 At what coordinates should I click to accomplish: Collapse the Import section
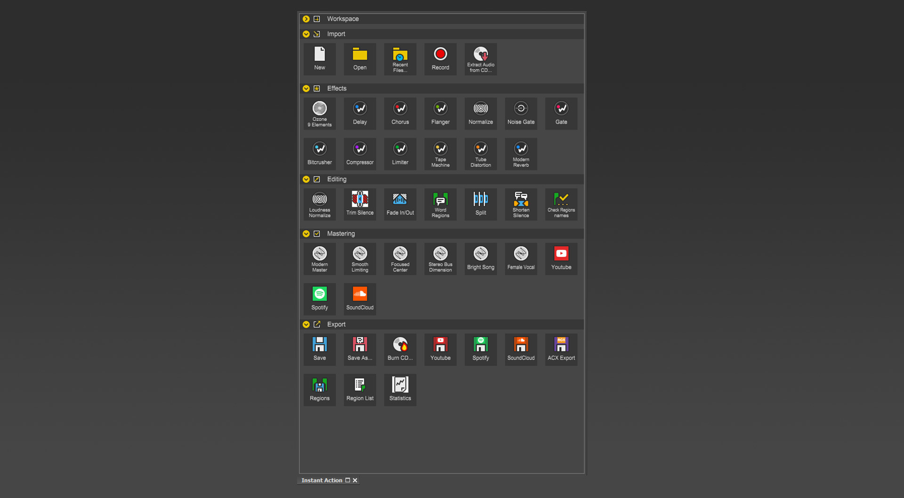[306, 34]
